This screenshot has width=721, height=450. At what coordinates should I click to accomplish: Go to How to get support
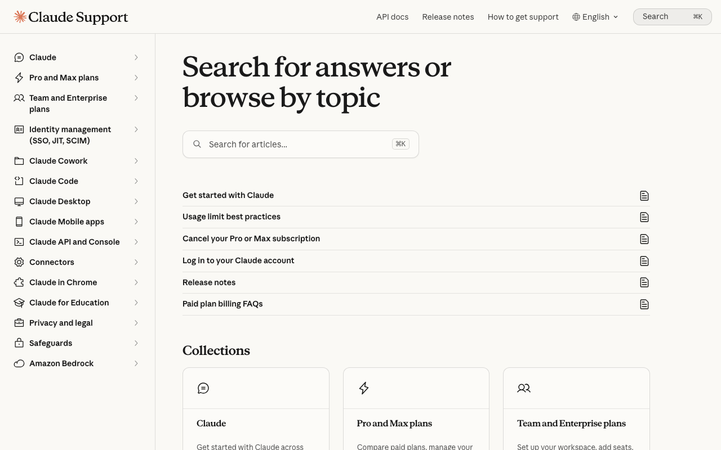point(523,17)
